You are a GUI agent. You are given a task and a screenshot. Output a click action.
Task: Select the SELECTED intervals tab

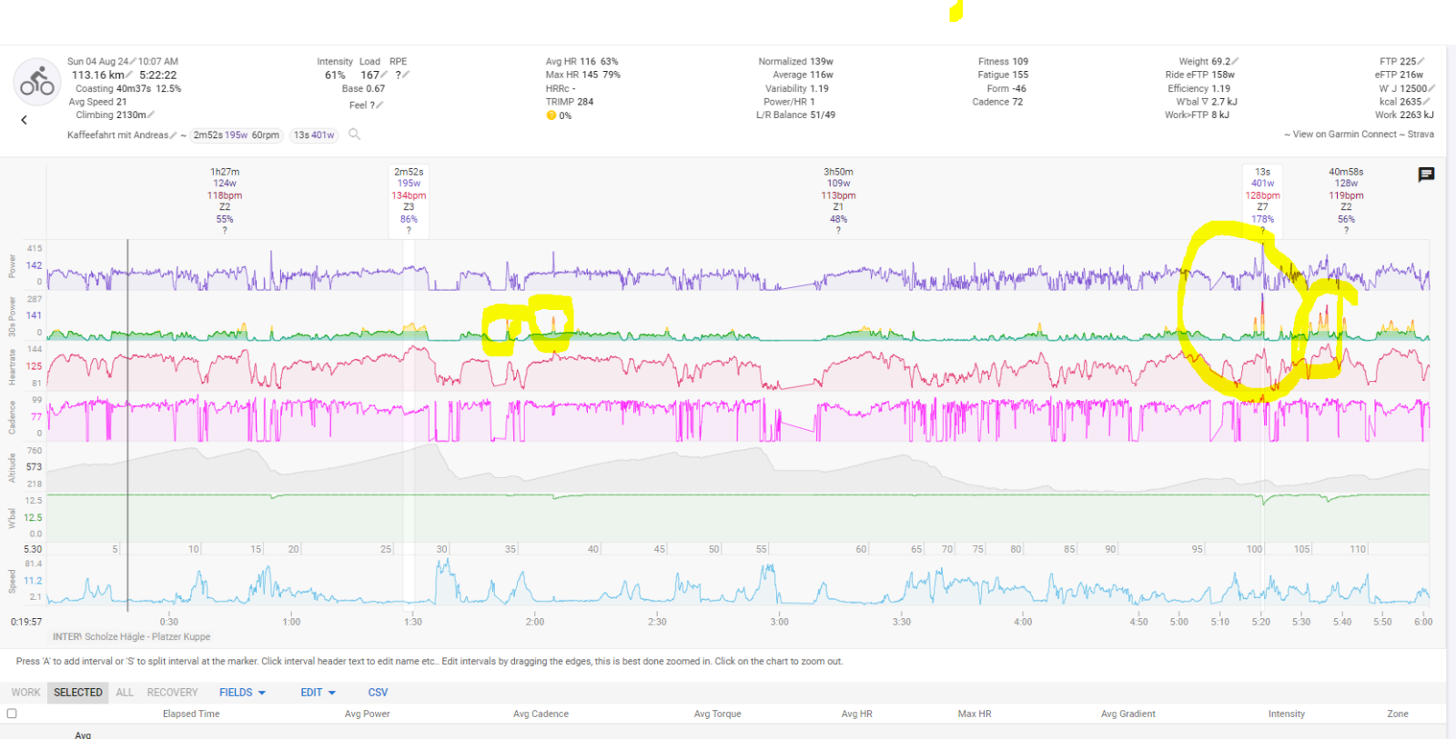(78, 693)
